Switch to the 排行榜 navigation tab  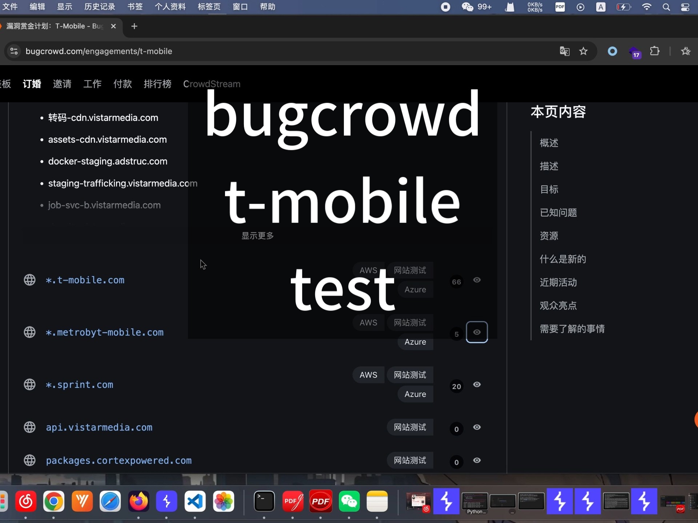[157, 84]
